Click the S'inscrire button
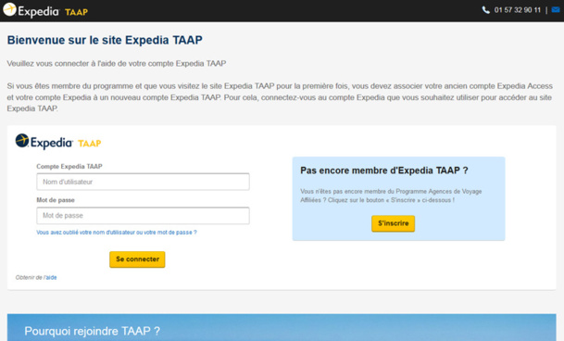Viewport: 564px width, 341px height. [394, 223]
